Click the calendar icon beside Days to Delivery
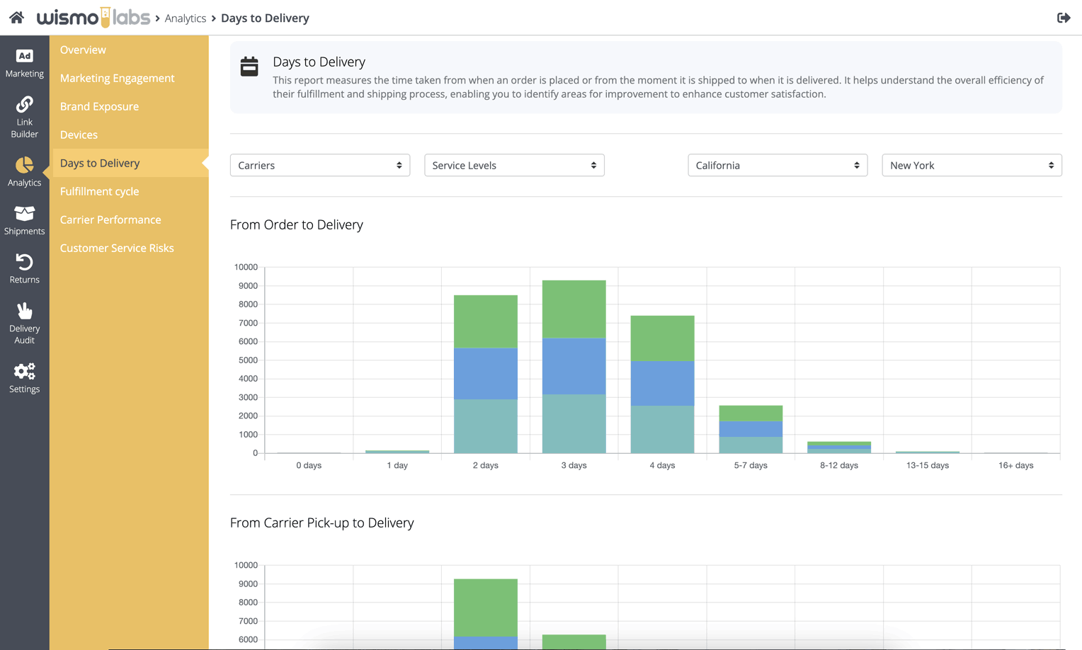This screenshot has height=650, width=1082. [249, 67]
